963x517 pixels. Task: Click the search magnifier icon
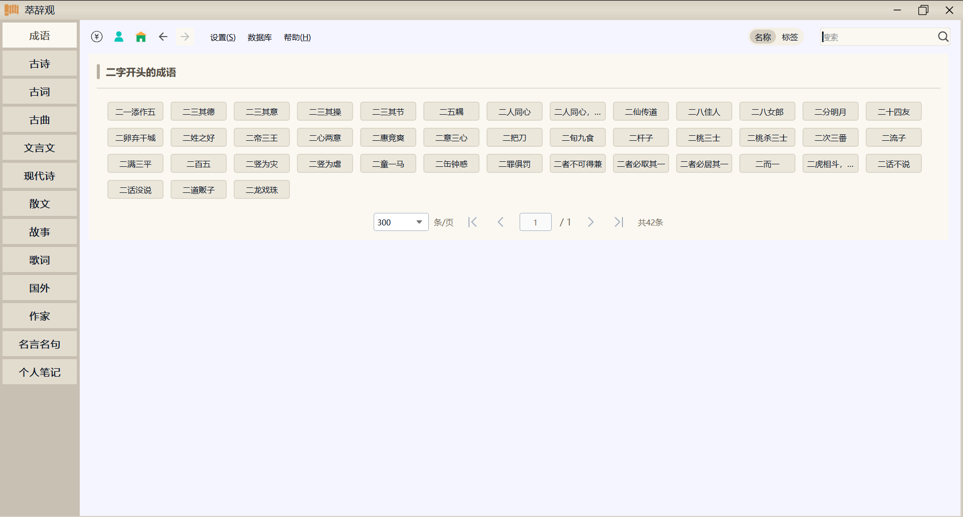click(943, 37)
